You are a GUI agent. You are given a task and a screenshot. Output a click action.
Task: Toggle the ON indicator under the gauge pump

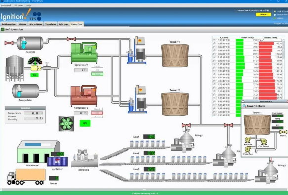tap(35, 75)
